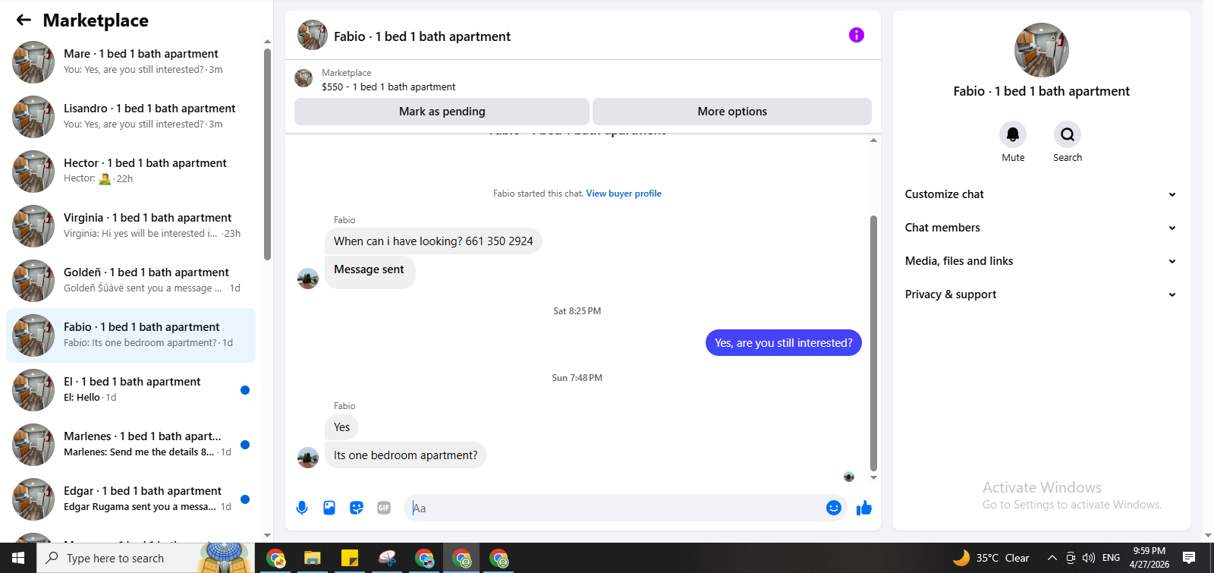Open the sticker picker icon
This screenshot has height=573, width=1214.
click(357, 508)
